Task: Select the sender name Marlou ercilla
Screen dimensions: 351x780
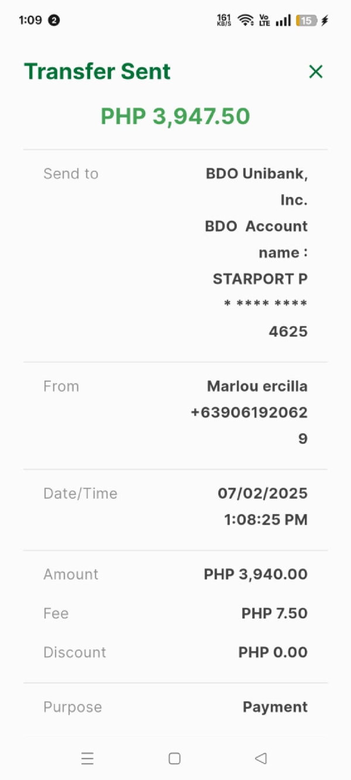Action: (257, 386)
